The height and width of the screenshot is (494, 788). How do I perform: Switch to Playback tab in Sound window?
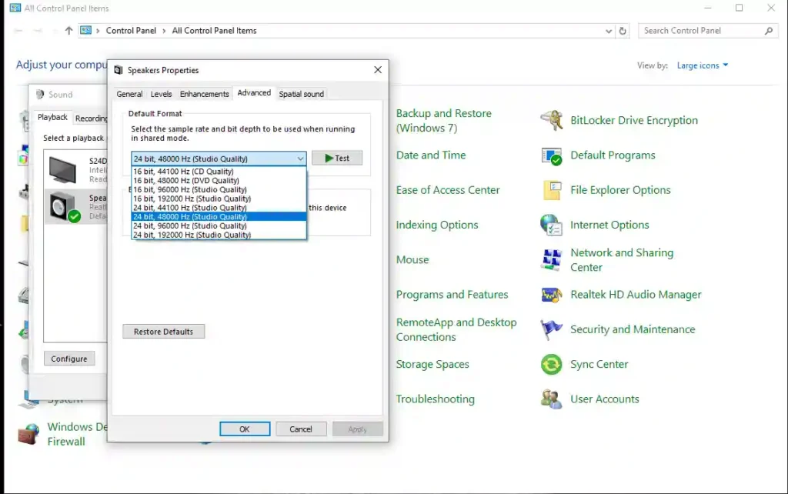coord(52,117)
